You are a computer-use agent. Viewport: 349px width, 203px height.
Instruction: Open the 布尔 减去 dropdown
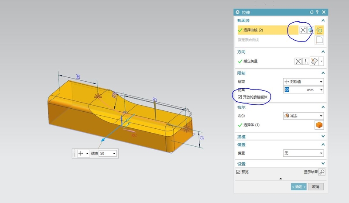coord(303,116)
